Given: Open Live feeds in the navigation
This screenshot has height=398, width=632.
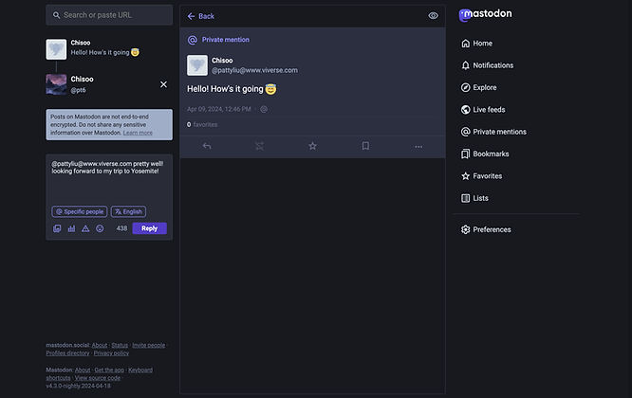Looking at the screenshot, I should coord(483,110).
